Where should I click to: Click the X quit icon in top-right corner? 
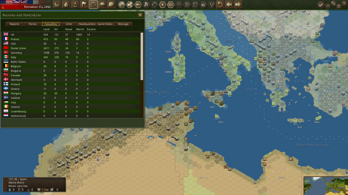tap(344, 3)
